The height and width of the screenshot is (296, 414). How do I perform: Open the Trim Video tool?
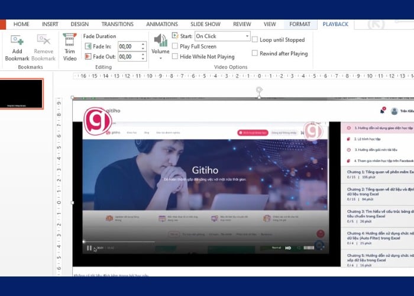pyautogui.click(x=70, y=47)
